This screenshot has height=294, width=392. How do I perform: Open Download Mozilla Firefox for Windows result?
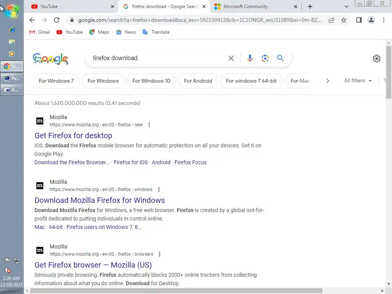point(100,200)
